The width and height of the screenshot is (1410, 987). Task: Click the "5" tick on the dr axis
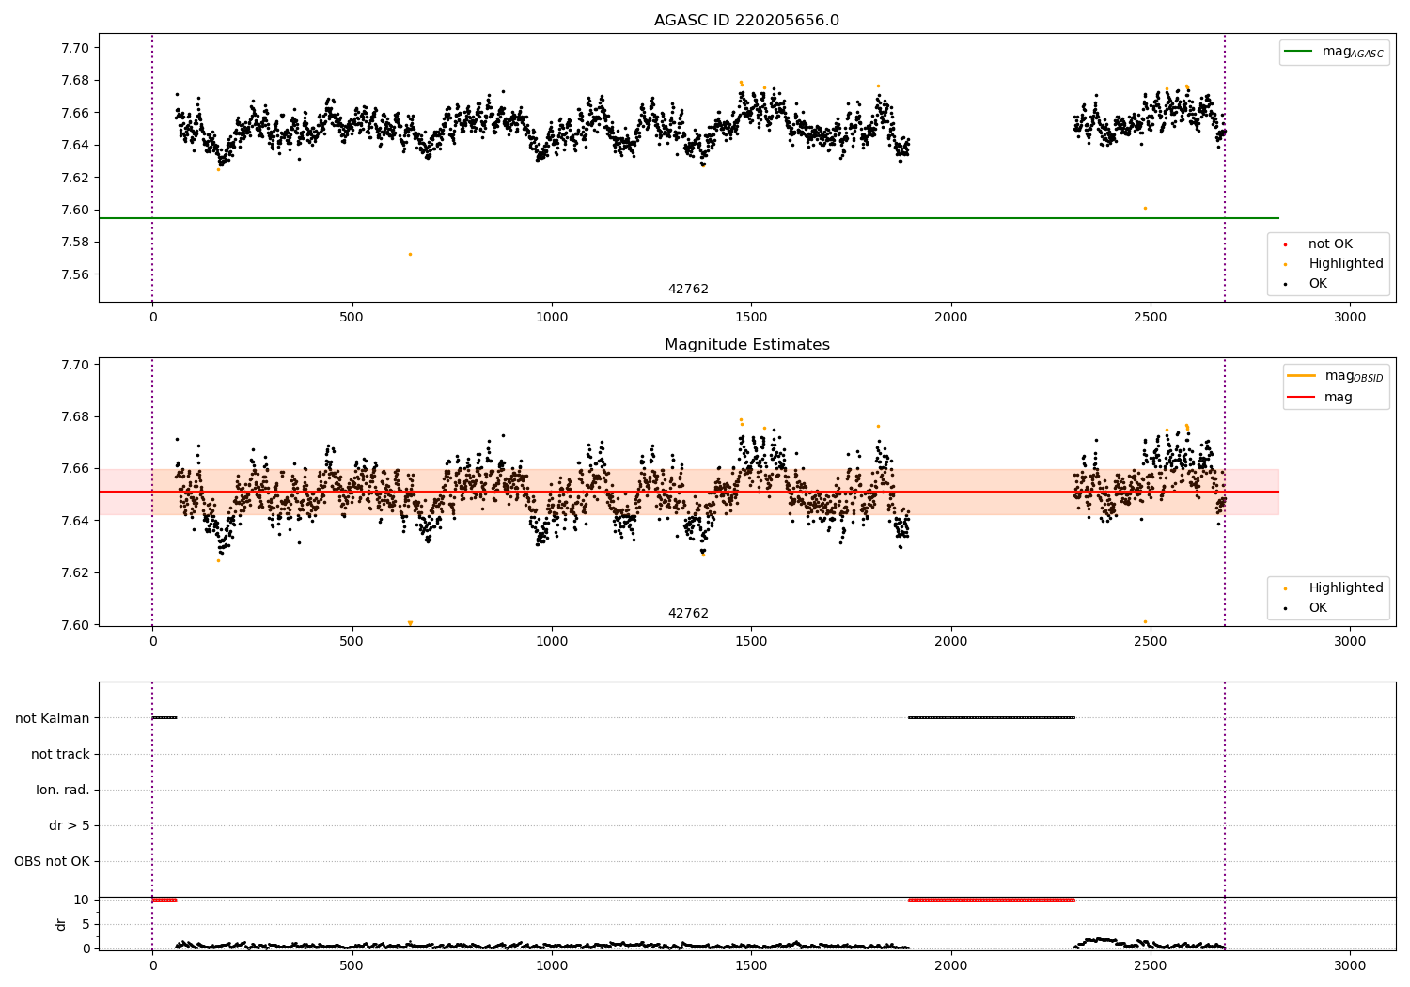pos(86,925)
